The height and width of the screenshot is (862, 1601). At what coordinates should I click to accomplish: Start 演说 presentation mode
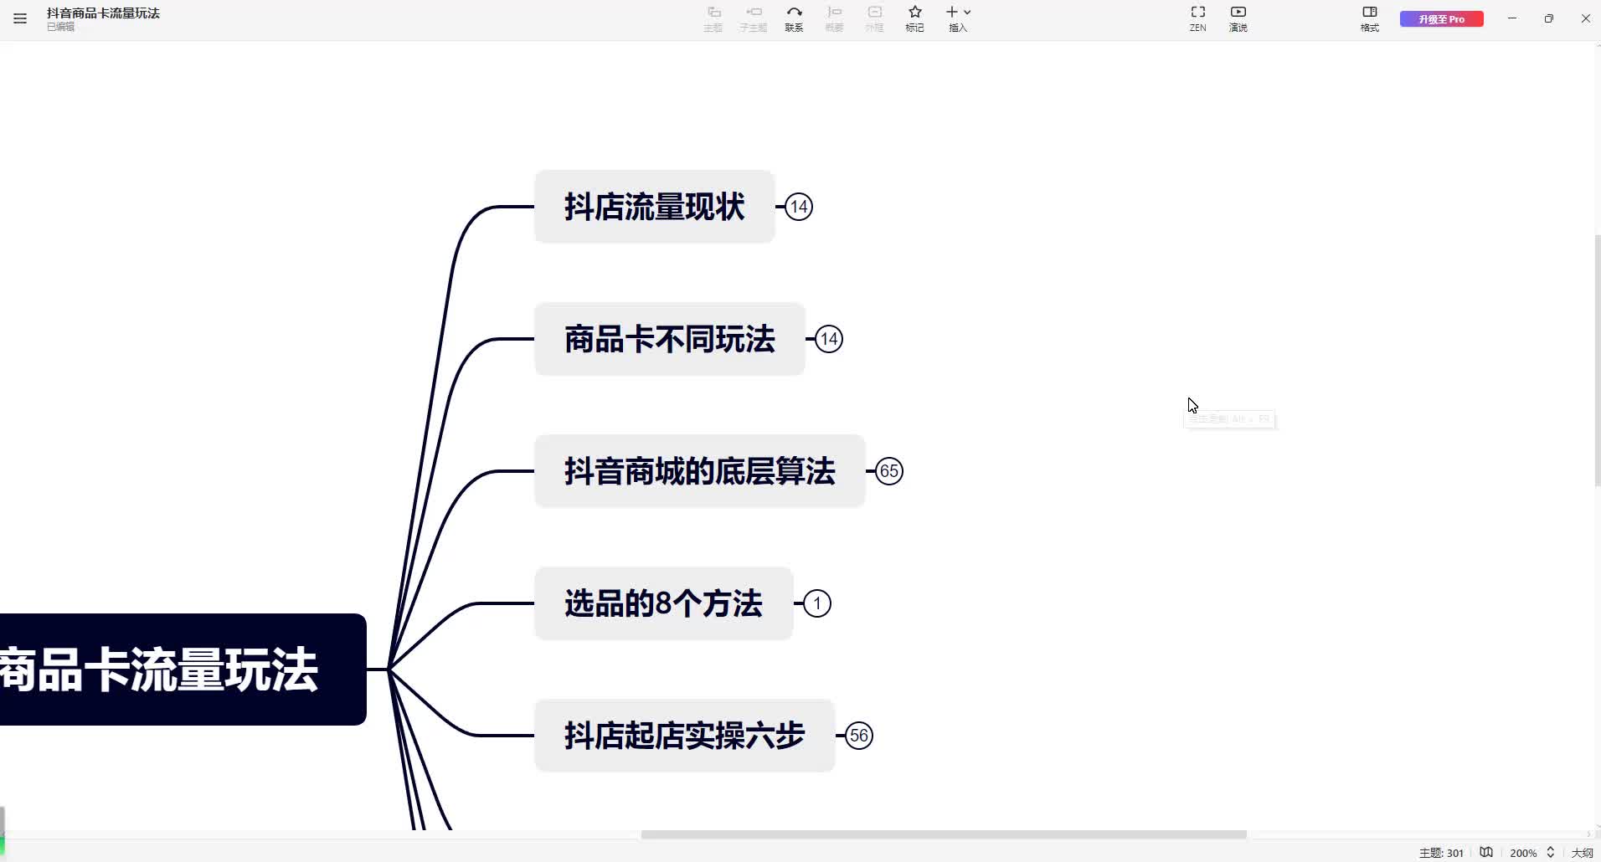click(x=1238, y=18)
